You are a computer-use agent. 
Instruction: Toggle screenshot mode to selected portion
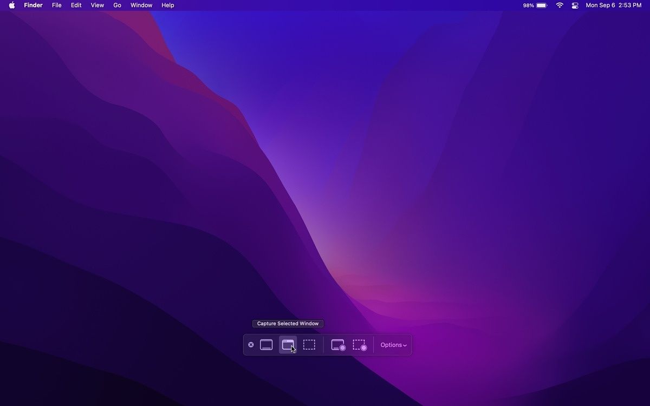[x=309, y=345]
